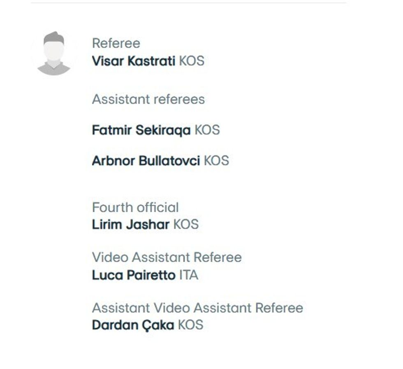
Task: Select the 'Assistant Video Assistant Referee' heading
Action: pyautogui.click(x=197, y=308)
